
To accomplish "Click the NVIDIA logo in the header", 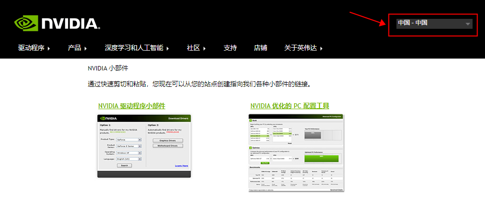I will point(57,23).
